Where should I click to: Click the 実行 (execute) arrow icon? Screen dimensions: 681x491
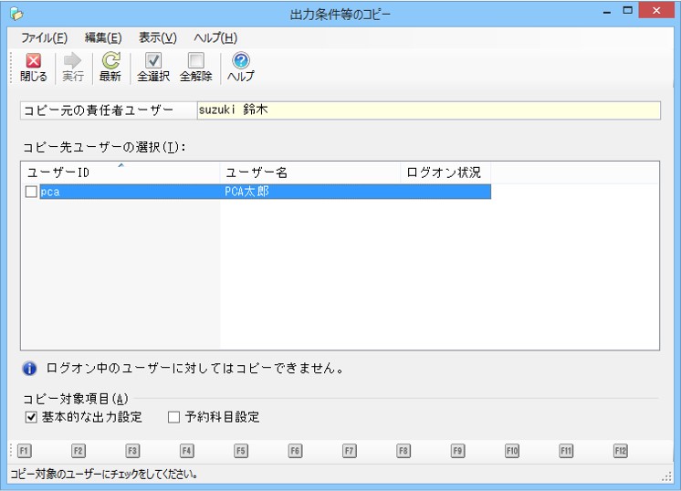[72, 62]
